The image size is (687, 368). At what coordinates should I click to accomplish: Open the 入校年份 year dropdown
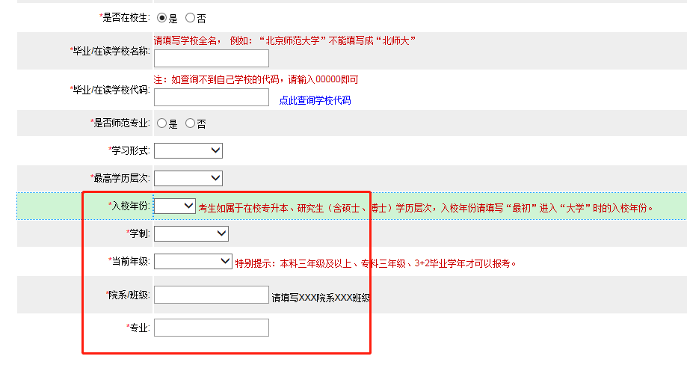click(x=175, y=206)
